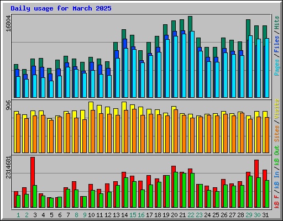The height and width of the screenshot is (221, 283).
Task: Click day label 15 on the x-axis
Action: [133, 215]
